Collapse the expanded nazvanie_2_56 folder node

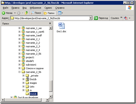point(19,72)
